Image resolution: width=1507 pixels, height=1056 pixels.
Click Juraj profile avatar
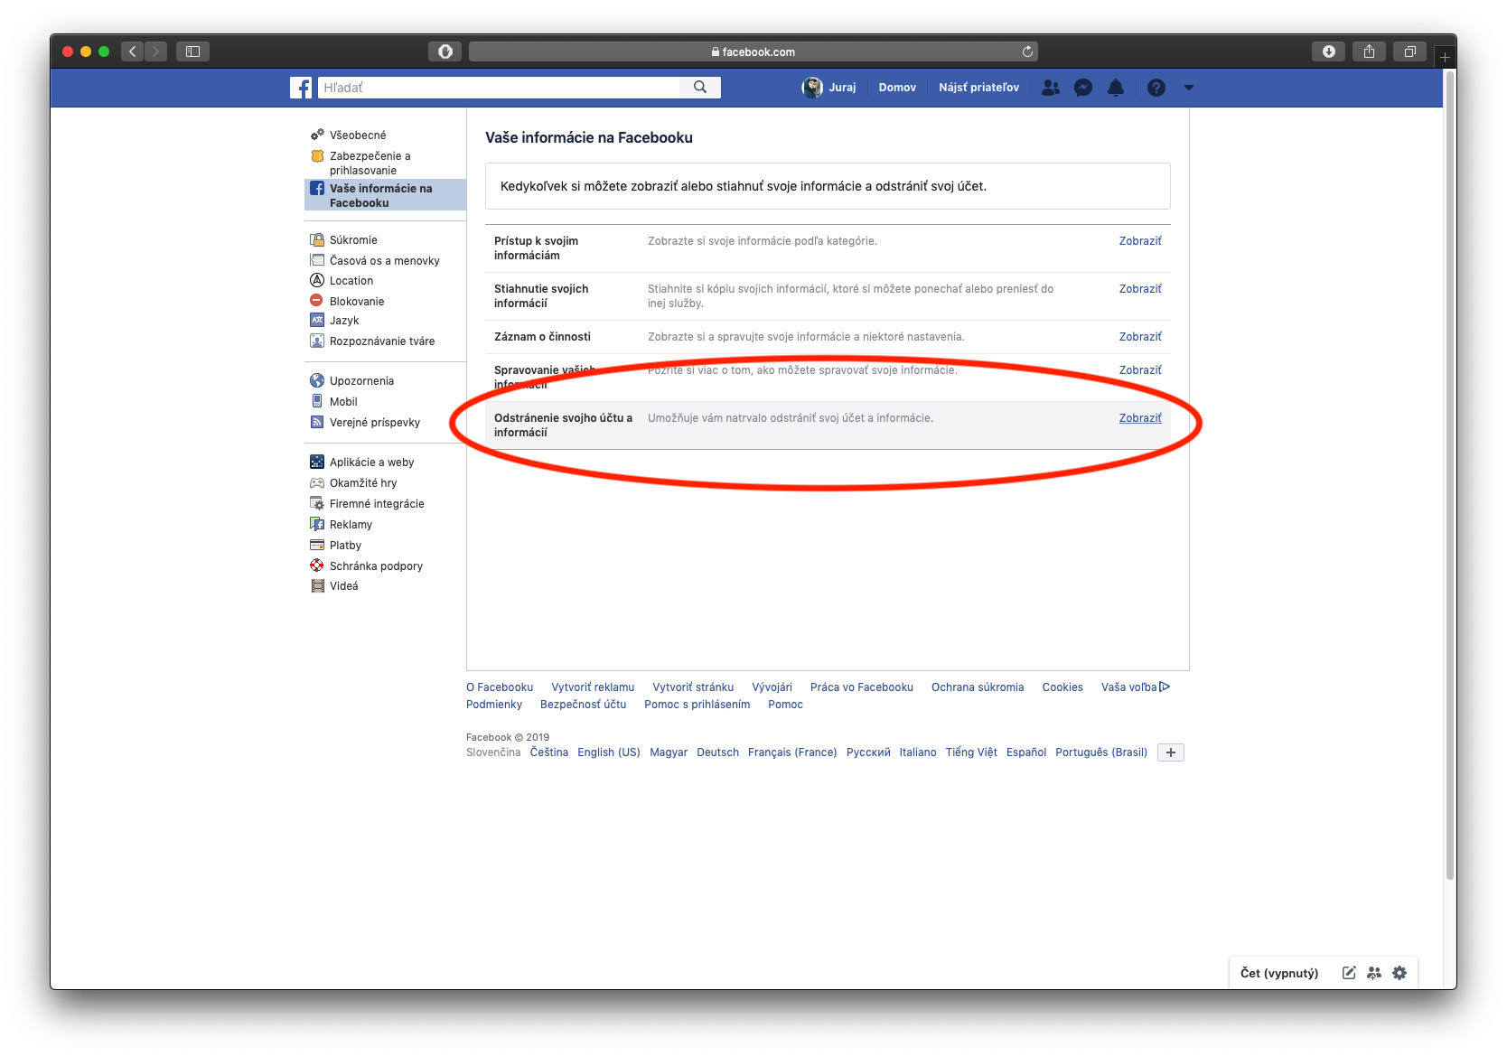(x=812, y=88)
